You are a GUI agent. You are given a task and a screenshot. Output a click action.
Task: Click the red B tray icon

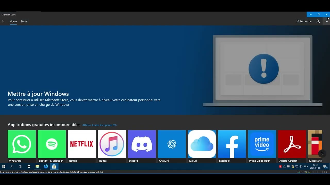(x=280, y=166)
